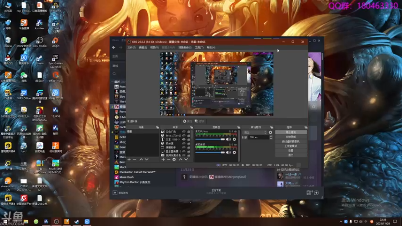Collapse the 最近 section in Steam library
This screenshot has height=226, width=402.
pos(112,82)
